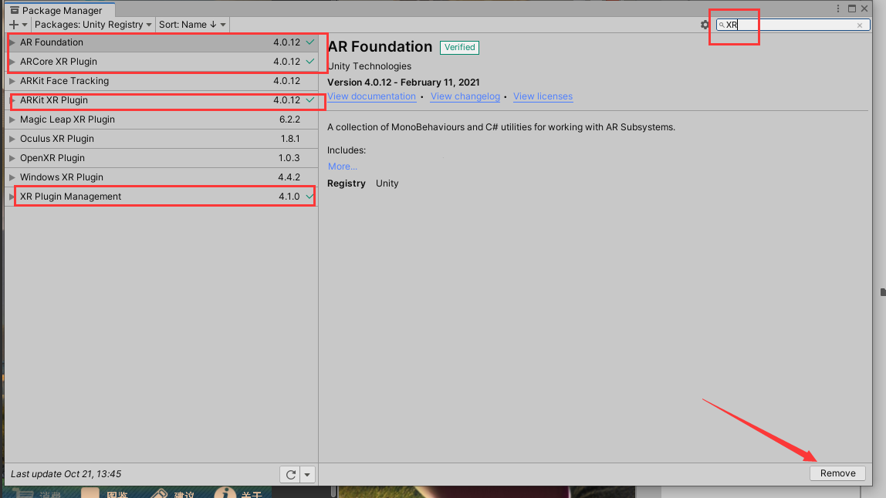Expand the Oculus XR Plugin row

pos(12,138)
